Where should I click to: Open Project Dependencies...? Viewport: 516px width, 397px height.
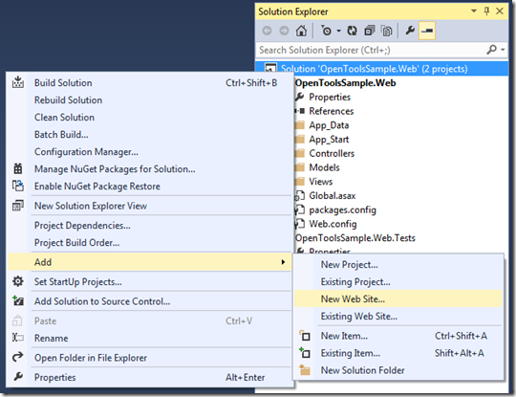click(149, 226)
